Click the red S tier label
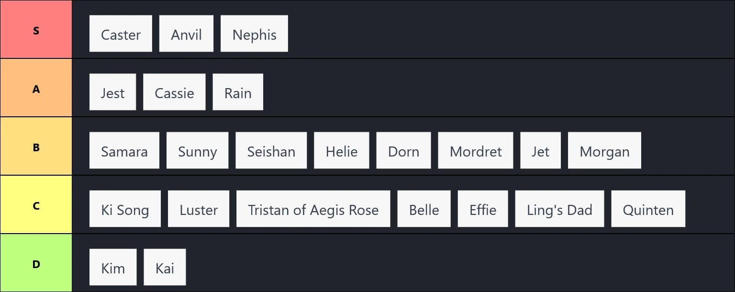 coord(36,30)
